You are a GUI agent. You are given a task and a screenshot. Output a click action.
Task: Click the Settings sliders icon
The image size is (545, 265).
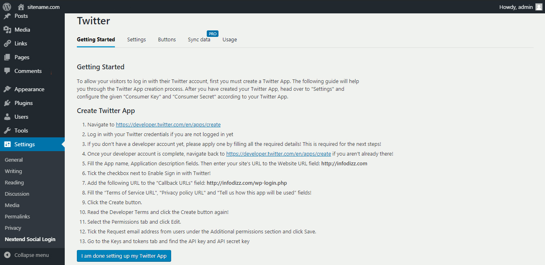click(x=7, y=144)
